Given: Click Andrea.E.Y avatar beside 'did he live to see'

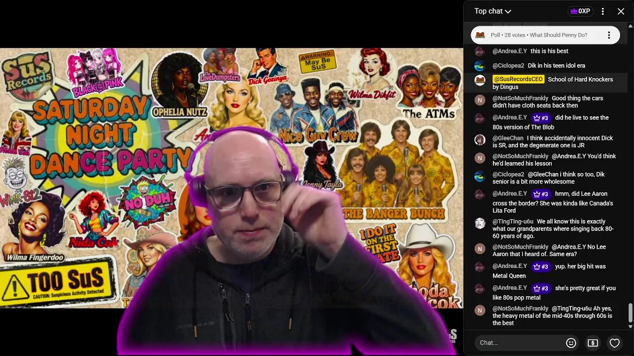Looking at the screenshot, I should (479, 118).
